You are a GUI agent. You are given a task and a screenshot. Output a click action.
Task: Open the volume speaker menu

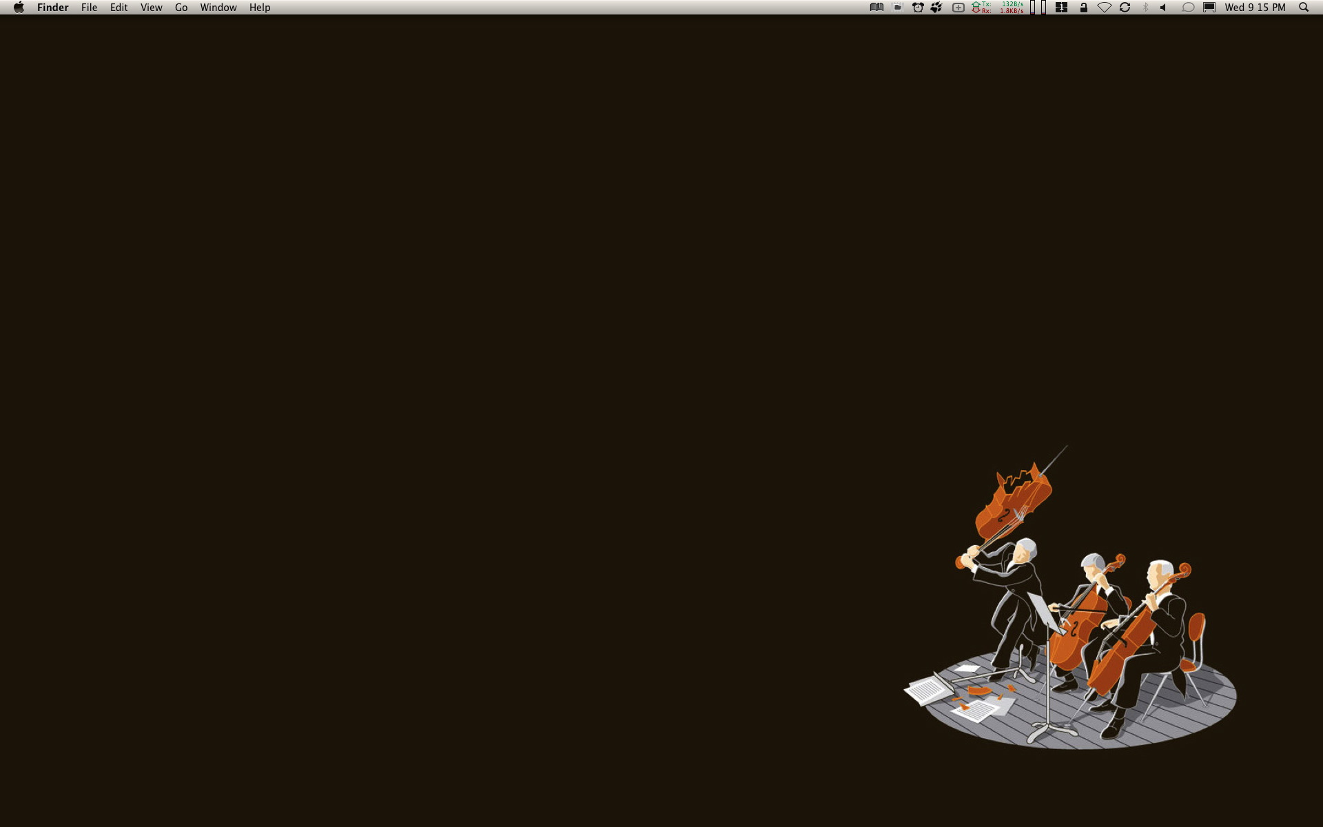[1164, 8]
